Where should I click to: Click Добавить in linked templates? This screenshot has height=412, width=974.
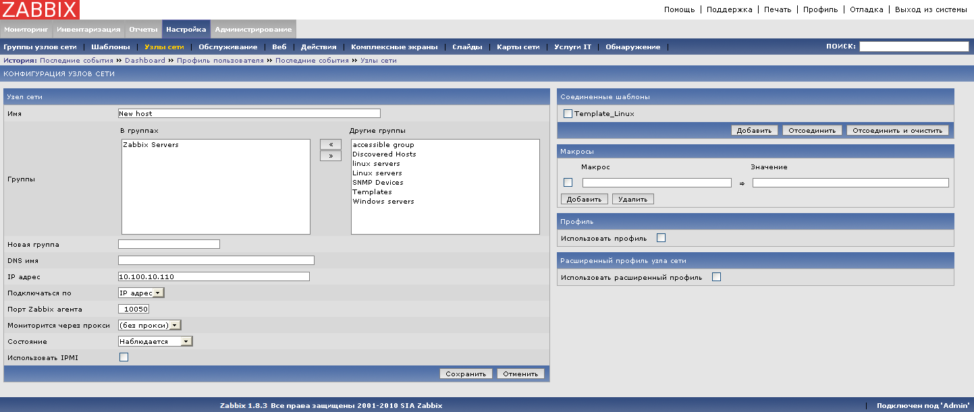755,130
